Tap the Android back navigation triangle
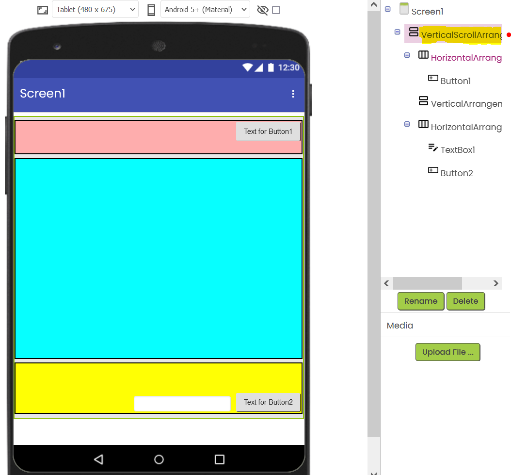 [x=98, y=459]
